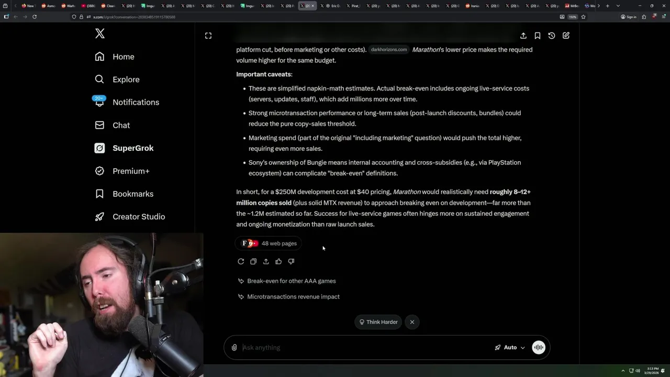Click the Think Harder button
The width and height of the screenshot is (670, 377).
(x=378, y=322)
